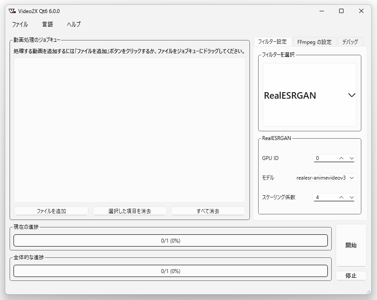Click the 停止 button
The image size is (377, 300).
click(x=351, y=276)
